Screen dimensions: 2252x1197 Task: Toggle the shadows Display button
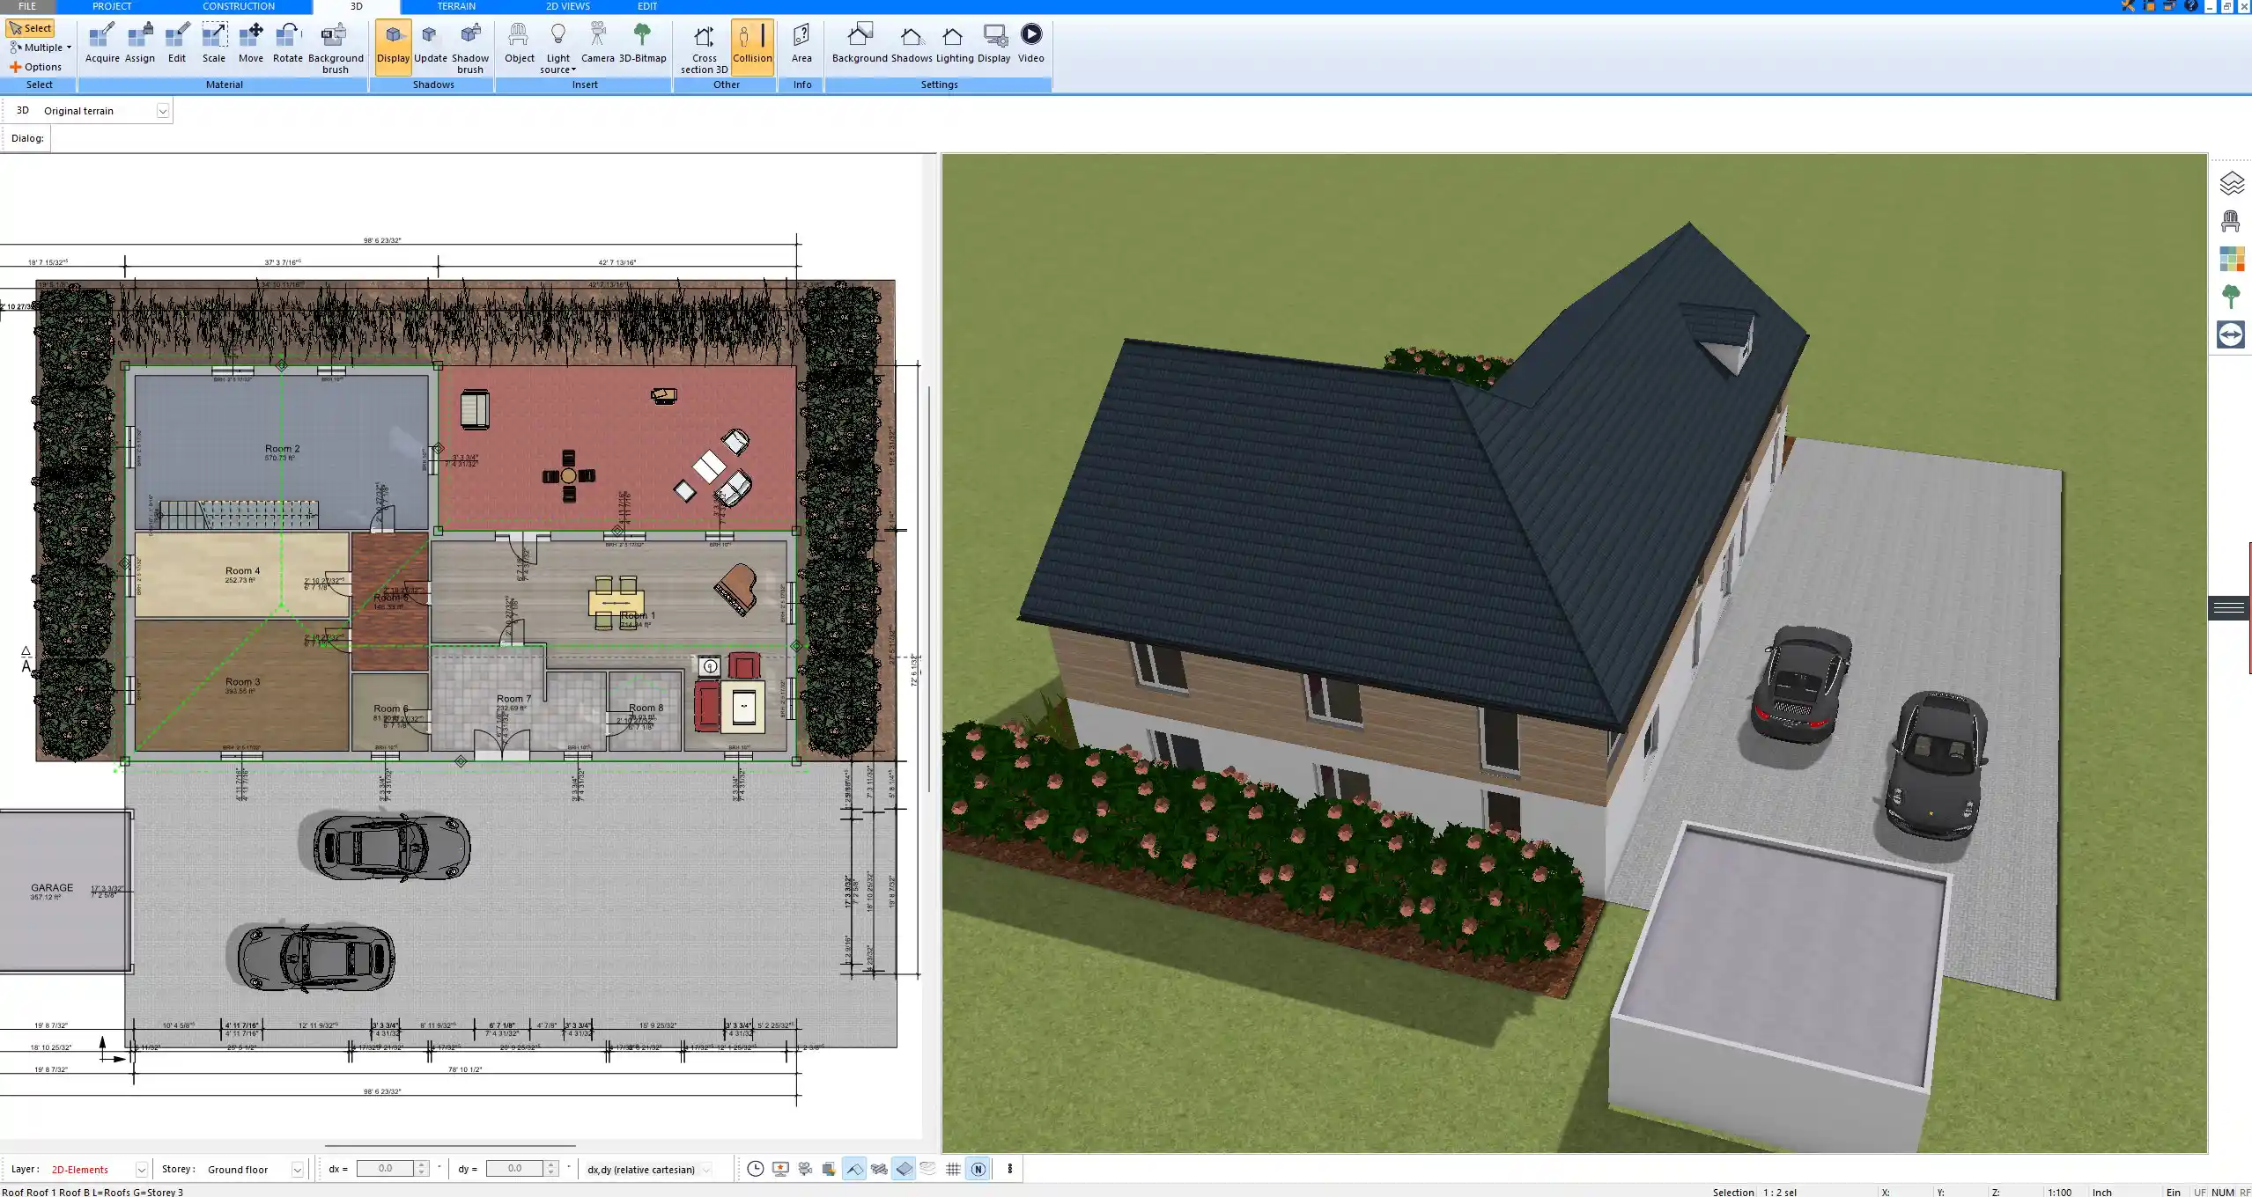point(393,44)
